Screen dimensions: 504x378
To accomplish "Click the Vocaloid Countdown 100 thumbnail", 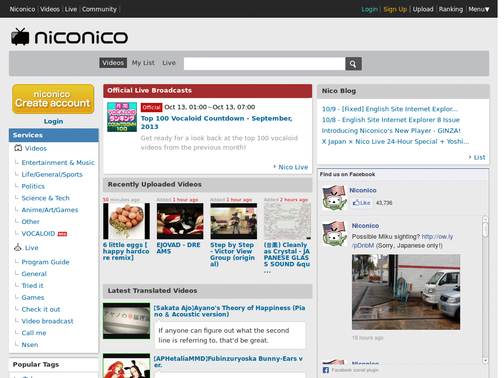I will pyautogui.click(x=122, y=117).
